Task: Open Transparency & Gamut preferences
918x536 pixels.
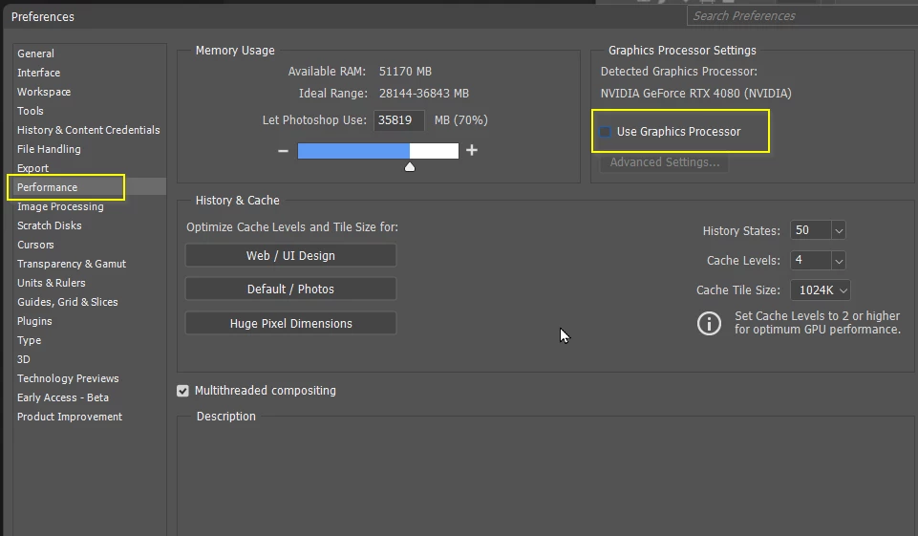Action: (x=72, y=265)
